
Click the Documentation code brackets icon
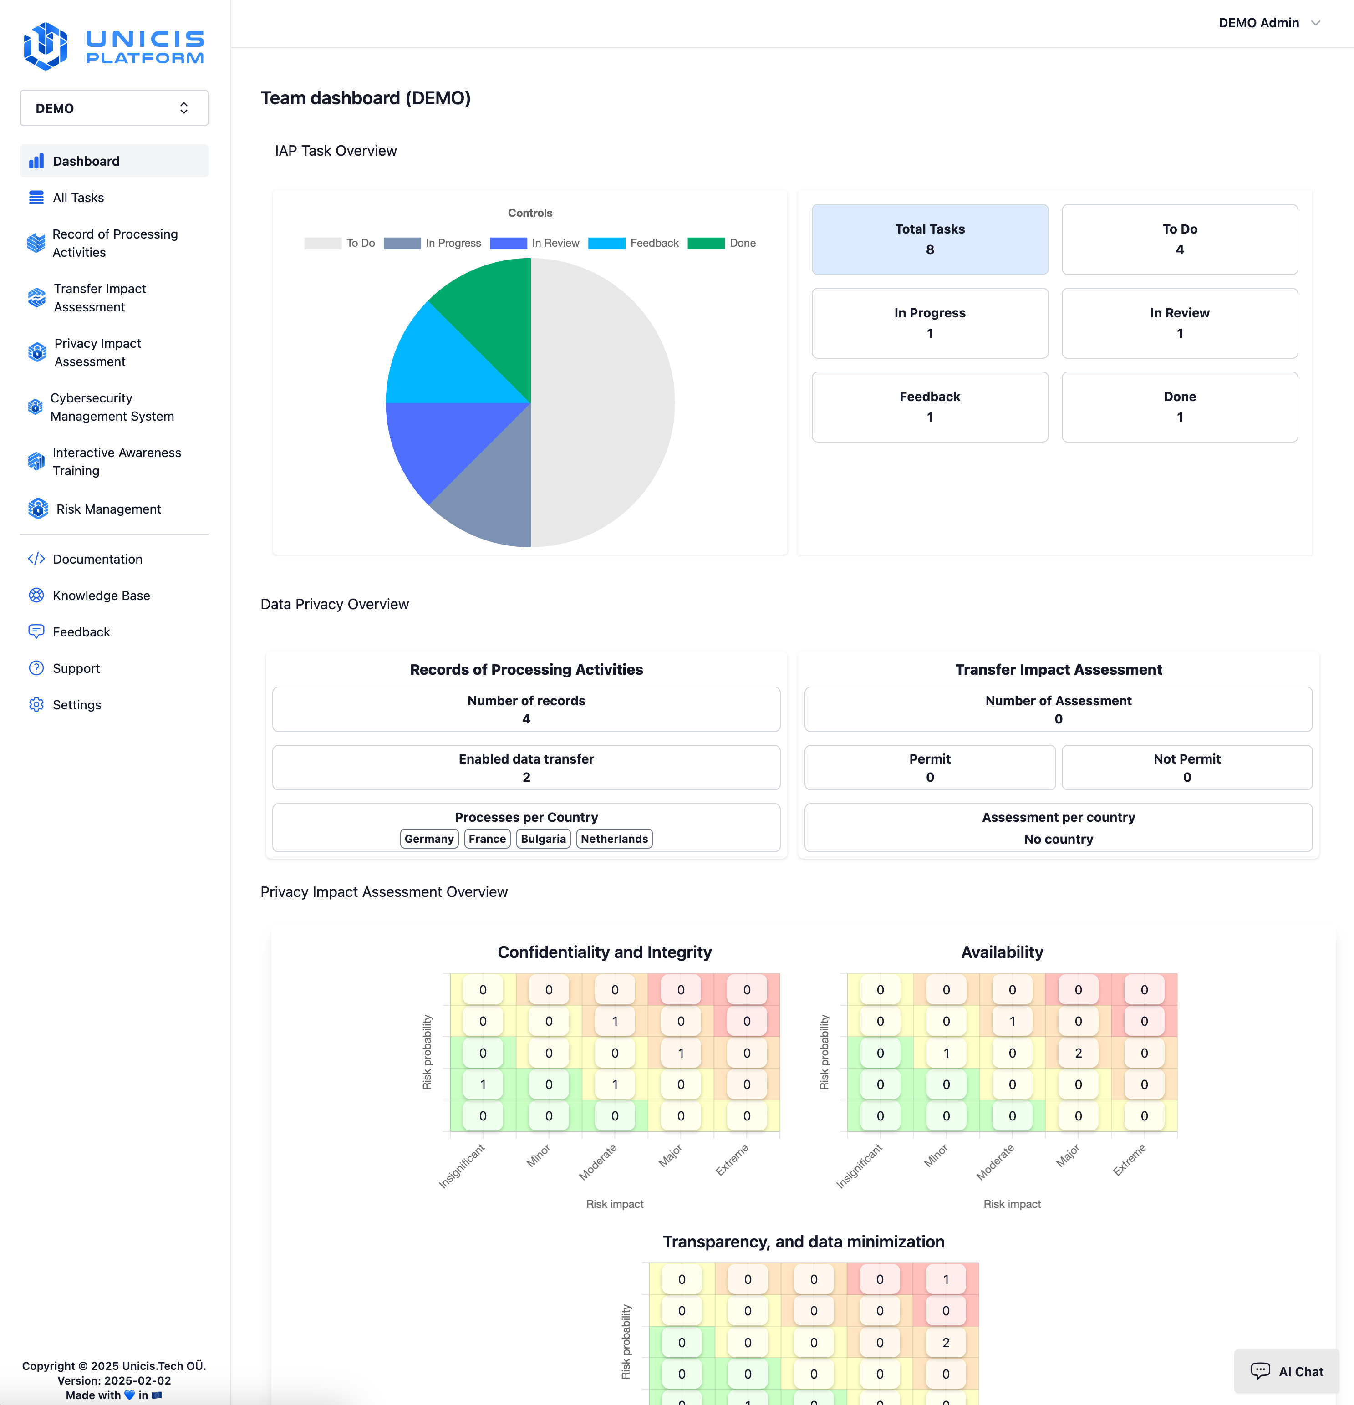point(36,559)
